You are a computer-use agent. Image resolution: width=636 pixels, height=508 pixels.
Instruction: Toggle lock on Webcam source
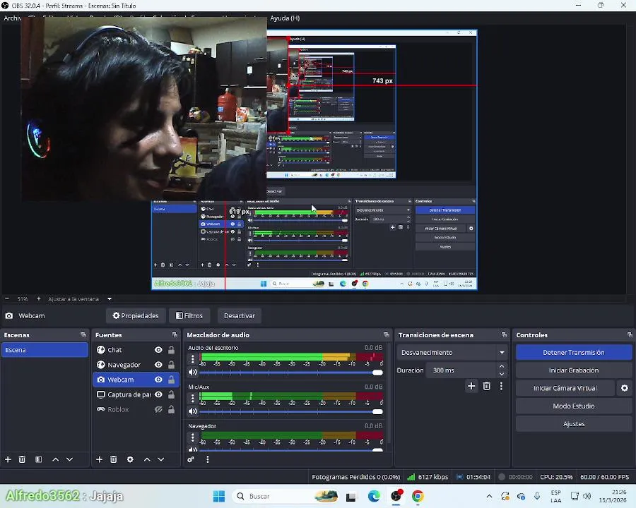point(172,380)
